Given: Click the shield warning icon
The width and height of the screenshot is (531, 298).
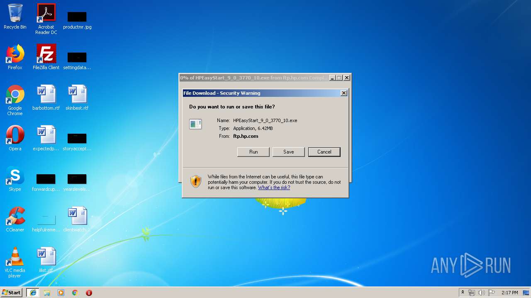Looking at the screenshot, I should point(196,181).
